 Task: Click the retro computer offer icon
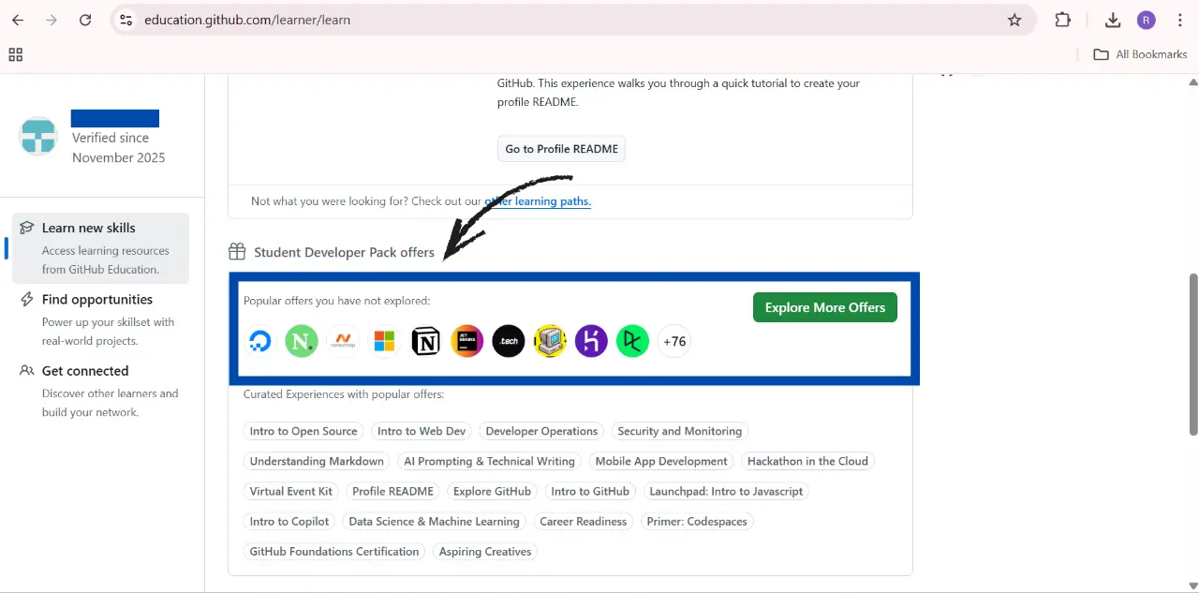tap(550, 341)
